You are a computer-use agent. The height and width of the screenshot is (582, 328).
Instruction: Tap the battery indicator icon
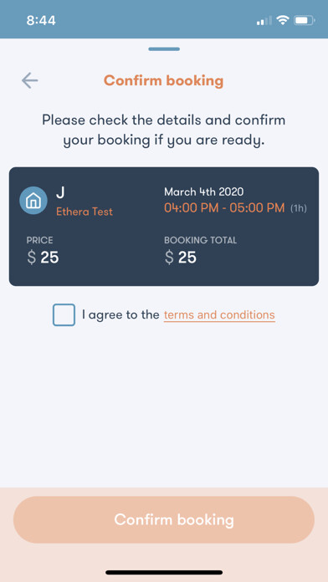point(305,20)
